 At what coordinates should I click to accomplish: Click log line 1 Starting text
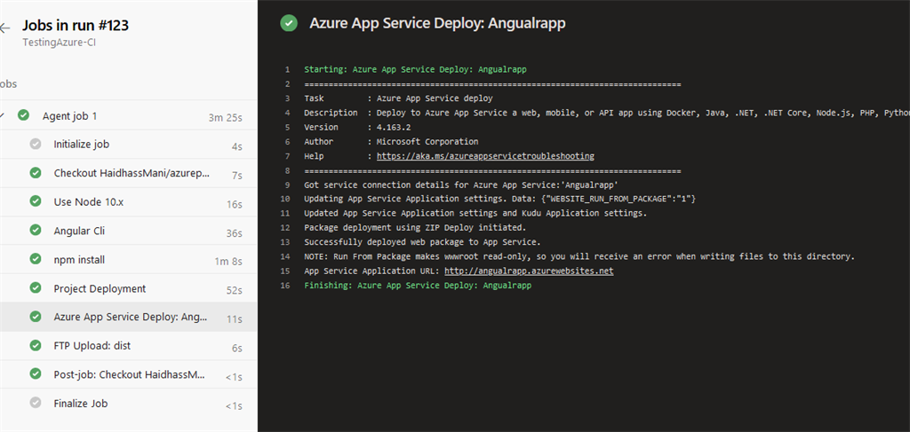[416, 69]
